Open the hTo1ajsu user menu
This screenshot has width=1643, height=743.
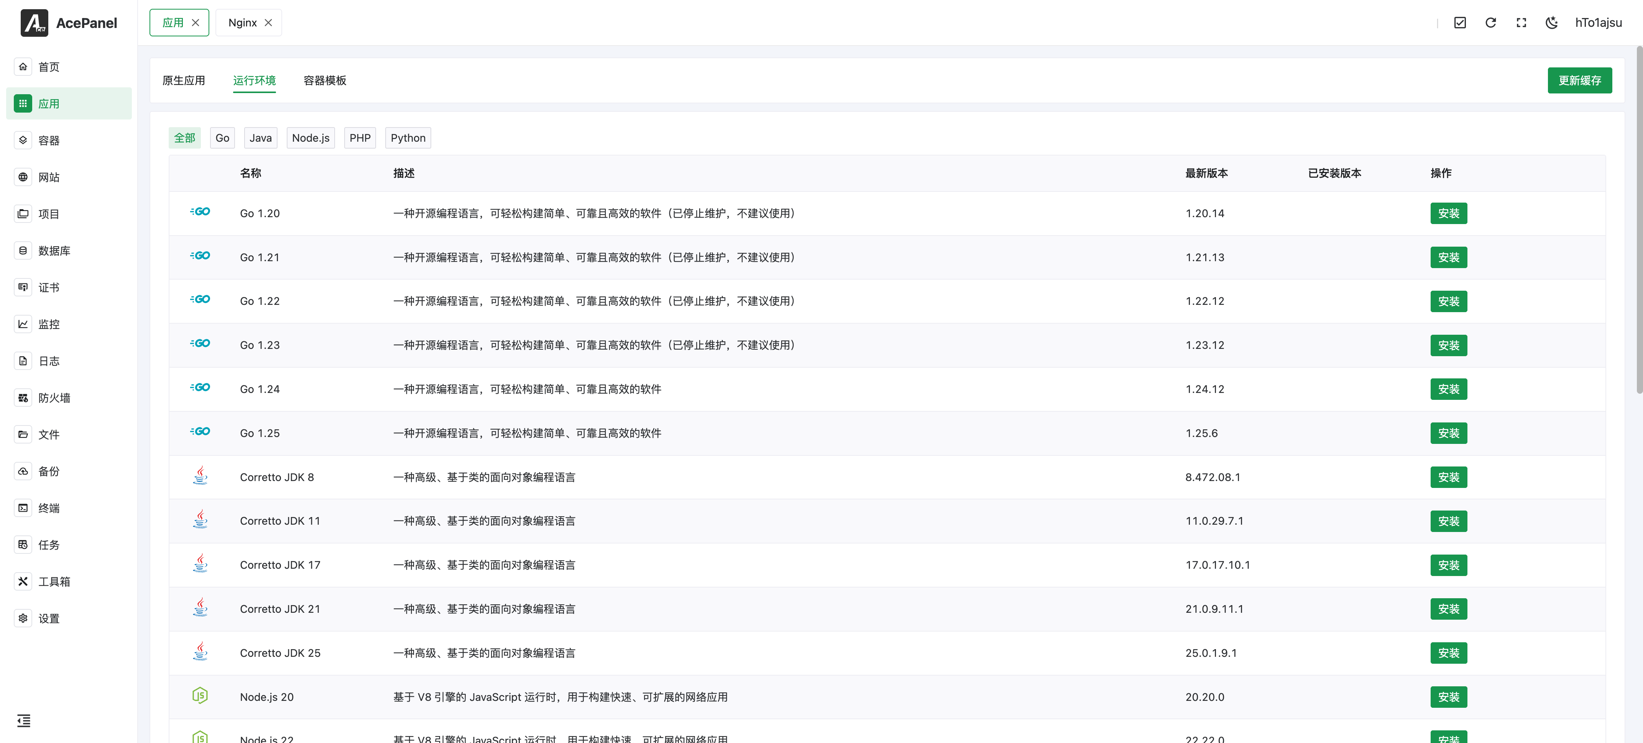point(1599,23)
